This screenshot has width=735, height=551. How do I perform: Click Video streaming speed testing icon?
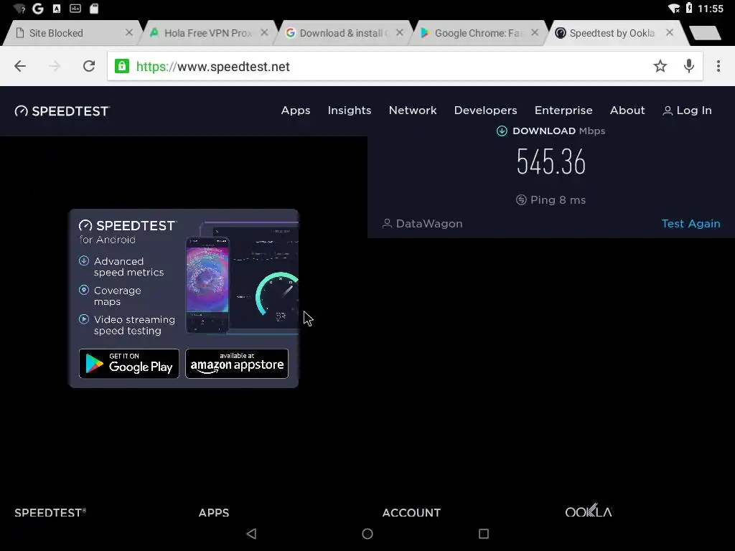pyautogui.click(x=84, y=319)
